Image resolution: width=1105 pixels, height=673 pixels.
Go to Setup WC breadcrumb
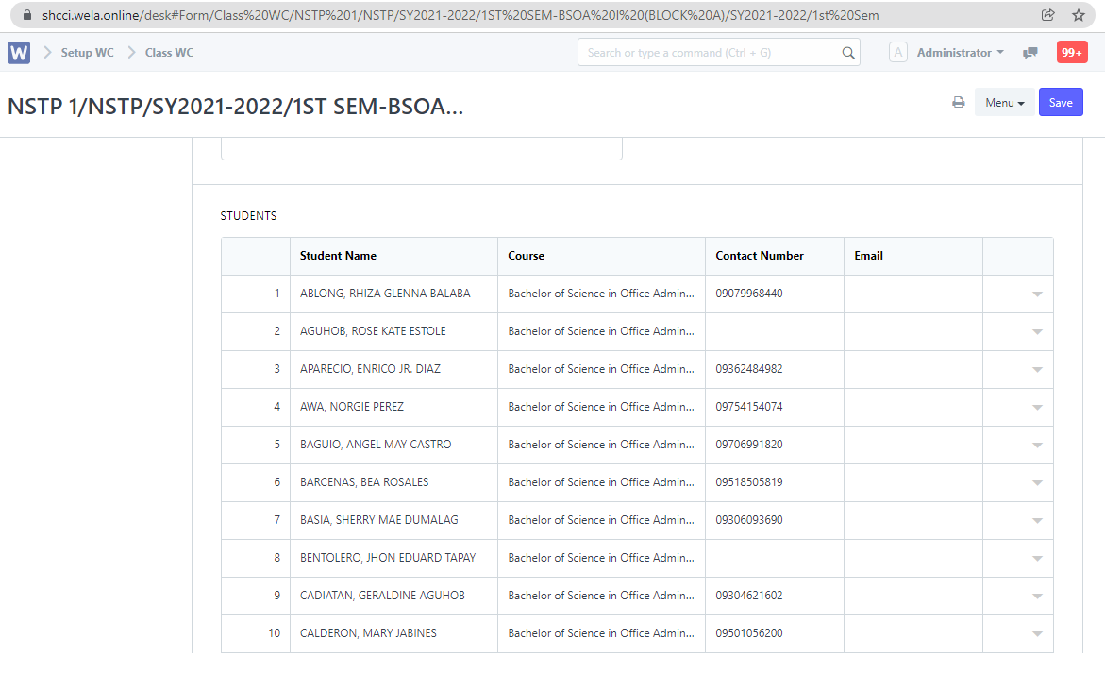(87, 53)
